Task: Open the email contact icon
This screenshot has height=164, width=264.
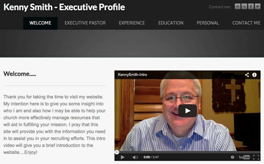Action: (237, 7)
